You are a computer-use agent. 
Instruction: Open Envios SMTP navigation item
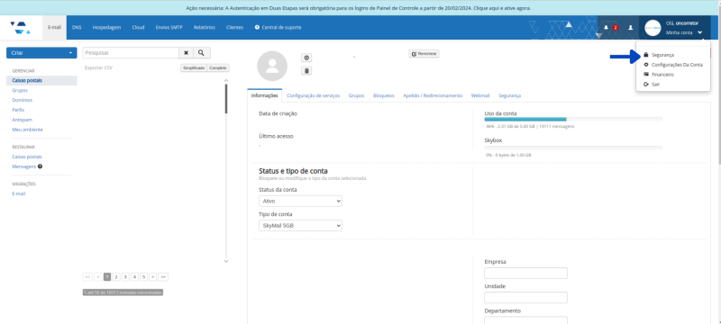(x=169, y=28)
